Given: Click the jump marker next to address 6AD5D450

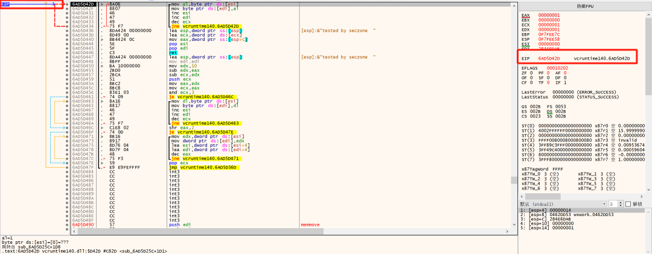Looking at the screenshot, I should [102, 66].
